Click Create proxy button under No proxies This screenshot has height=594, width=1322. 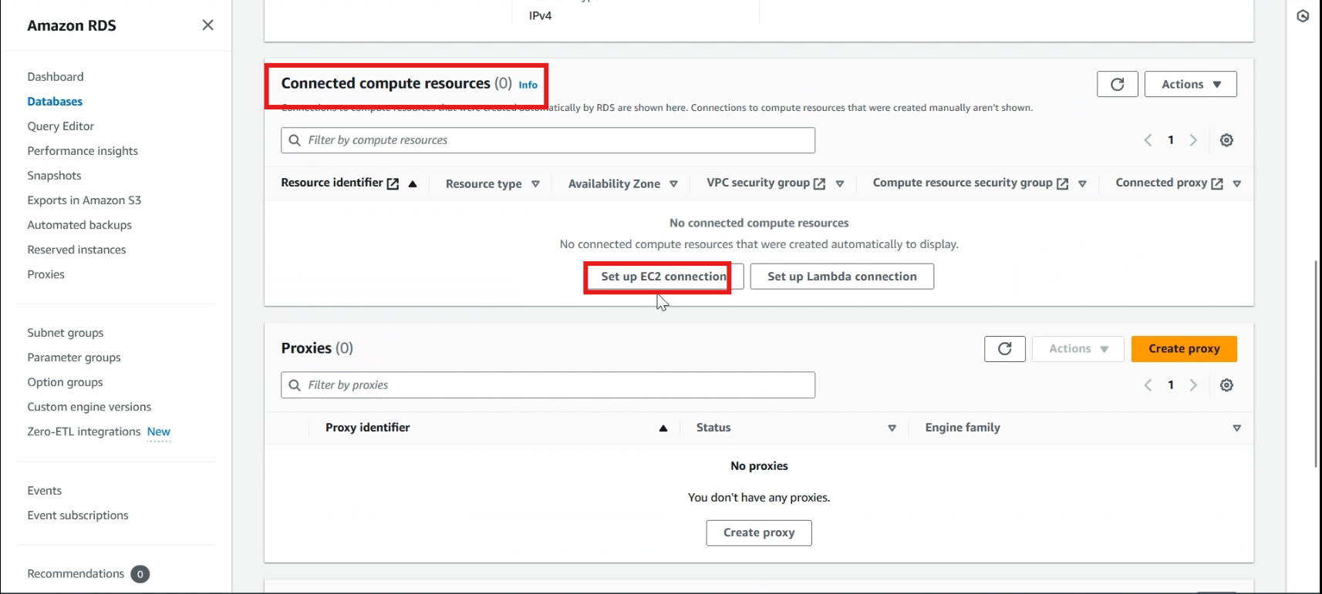click(x=759, y=532)
